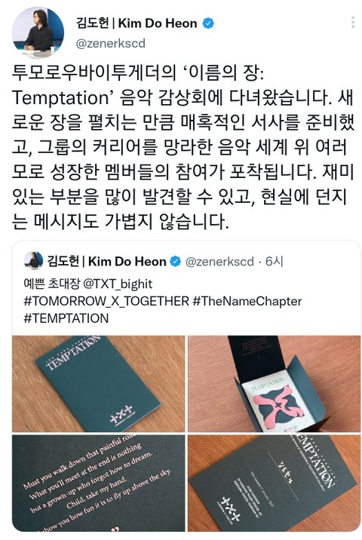Click the quoted tweet author name

(x=107, y=262)
